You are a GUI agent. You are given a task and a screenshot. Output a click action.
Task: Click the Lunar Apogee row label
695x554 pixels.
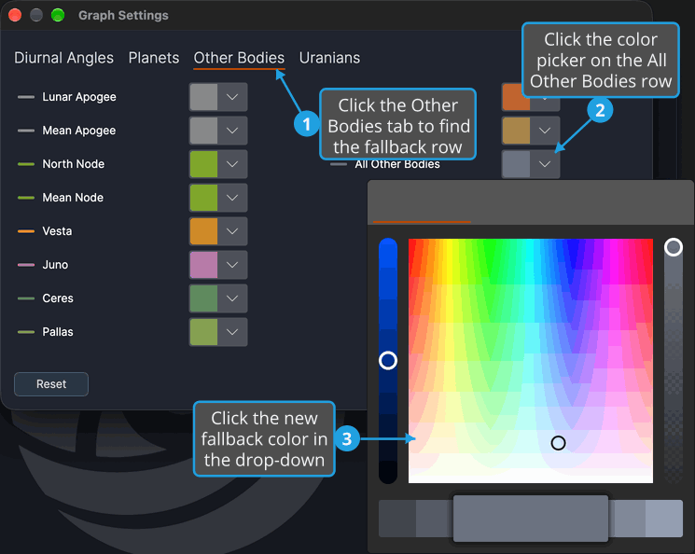pyautogui.click(x=79, y=97)
